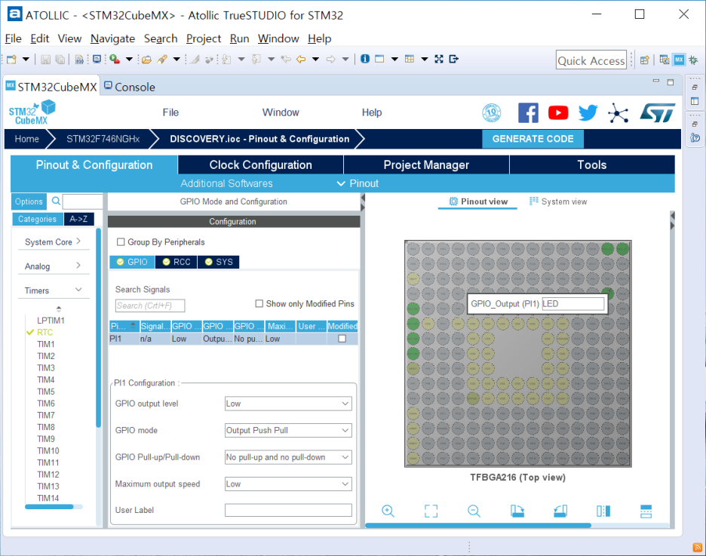Go to Home breadcrumb
This screenshot has width=706, height=556.
coord(26,139)
